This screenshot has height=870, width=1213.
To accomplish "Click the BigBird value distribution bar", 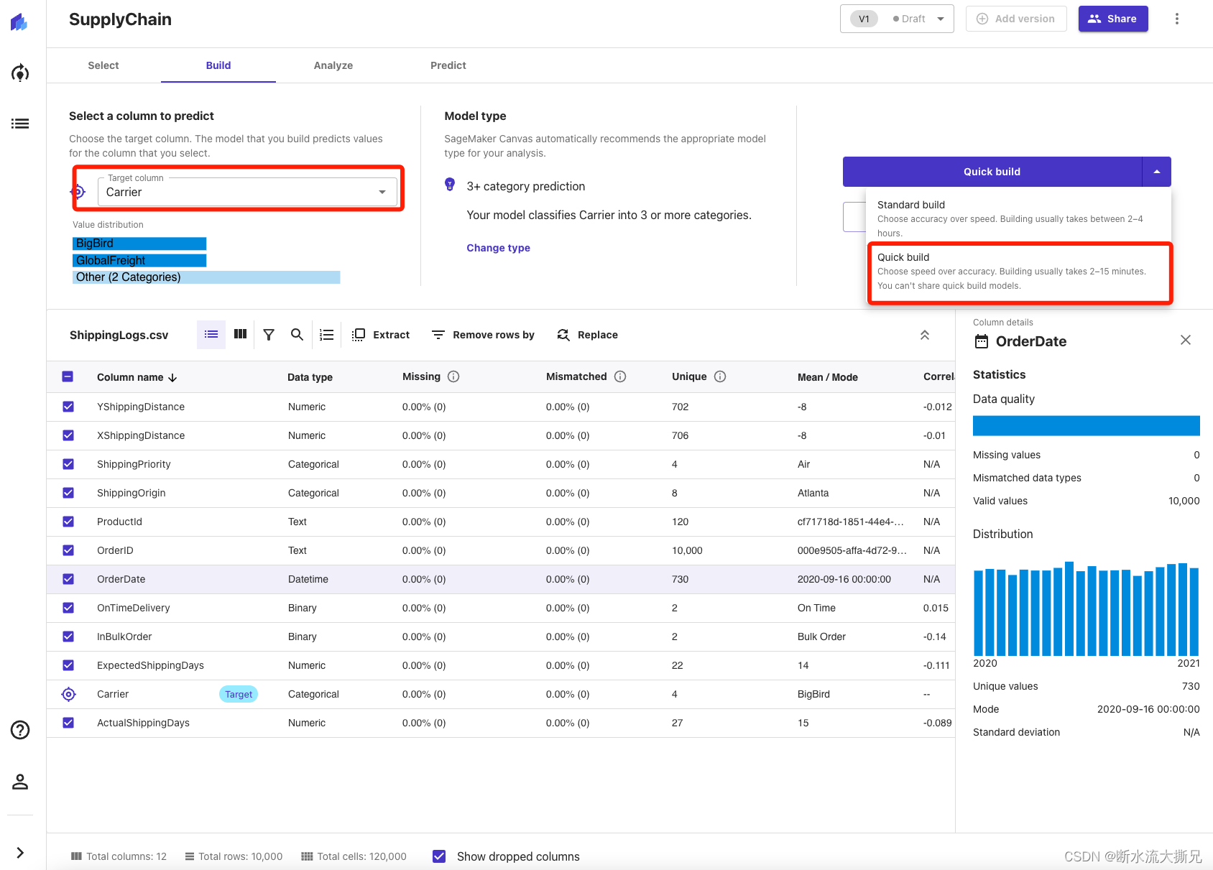I will point(139,244).
